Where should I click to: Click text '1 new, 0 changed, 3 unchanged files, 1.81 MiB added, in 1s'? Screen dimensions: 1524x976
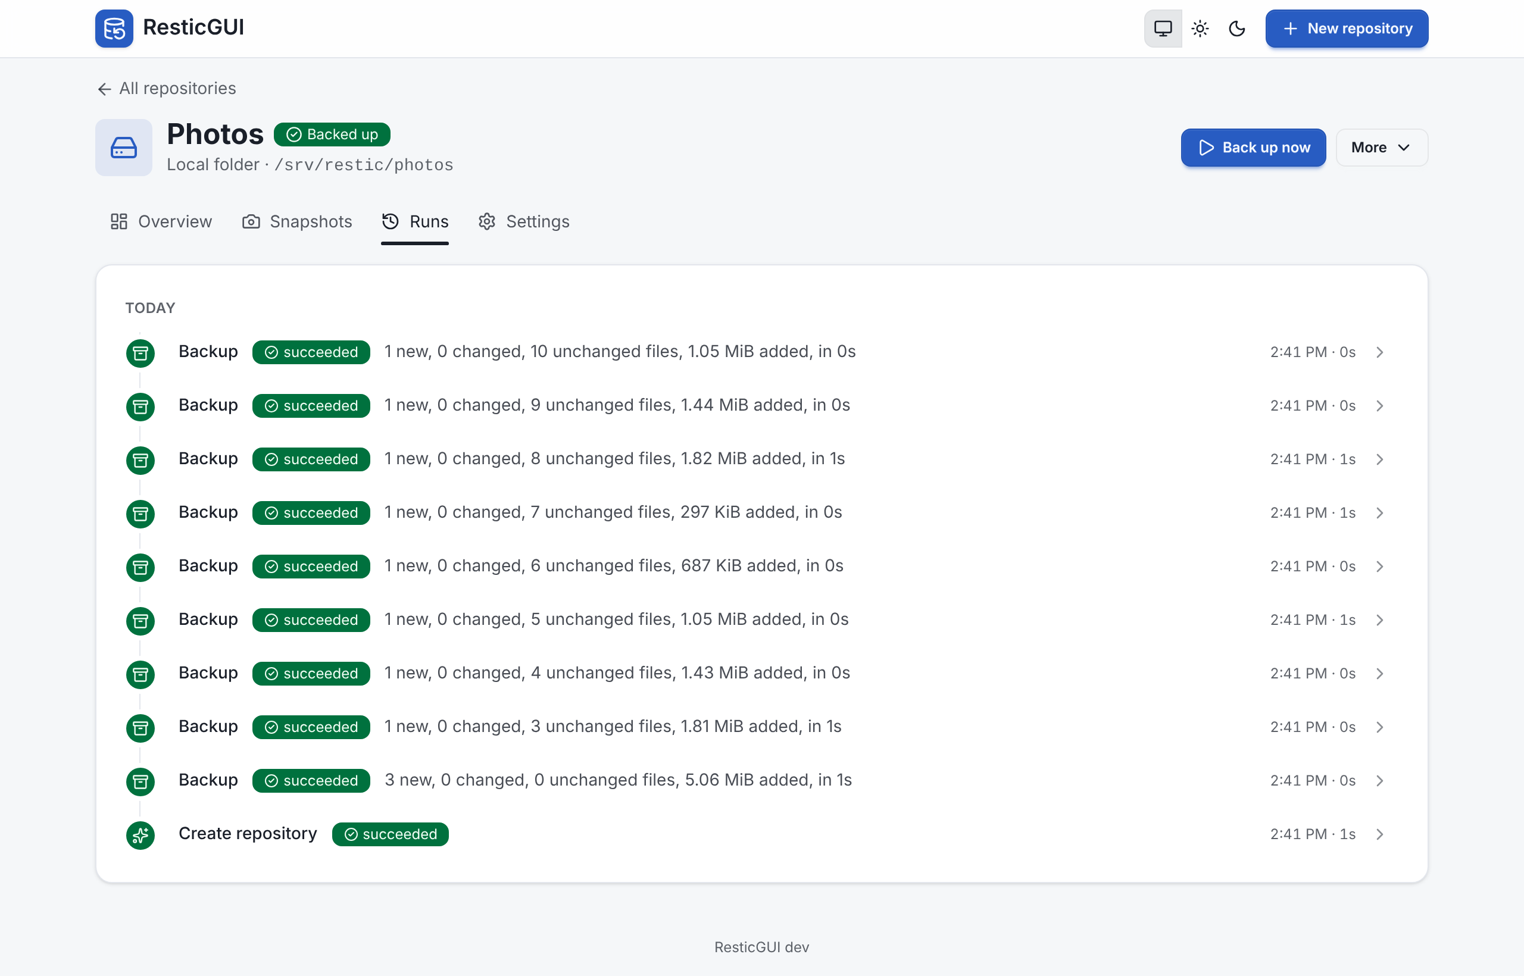[x=613, y=726]
